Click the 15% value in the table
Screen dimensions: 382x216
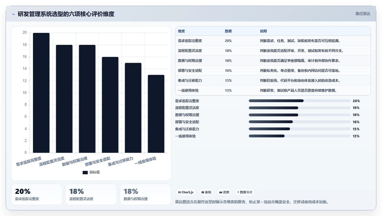(x=228, y=80)
